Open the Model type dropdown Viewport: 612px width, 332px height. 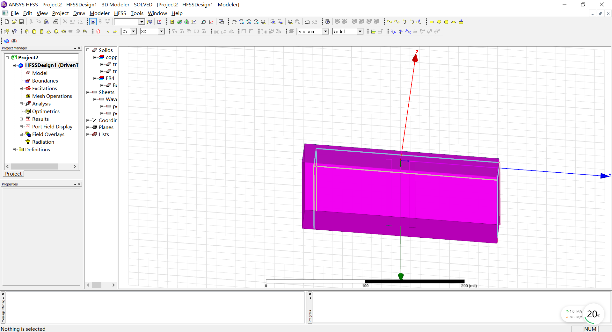tap(360, 31)
